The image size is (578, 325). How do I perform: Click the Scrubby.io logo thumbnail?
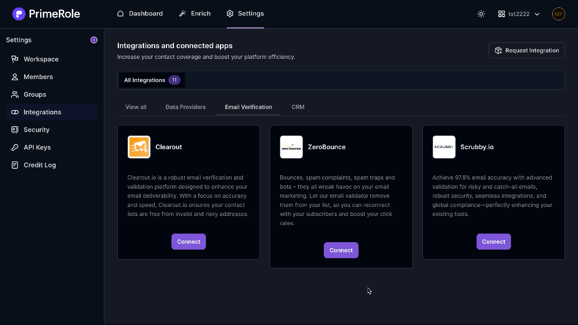[x=444, y=147]
